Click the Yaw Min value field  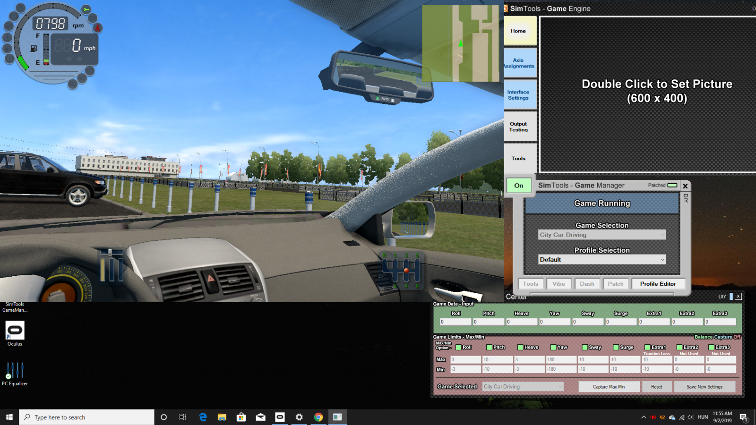561,369
